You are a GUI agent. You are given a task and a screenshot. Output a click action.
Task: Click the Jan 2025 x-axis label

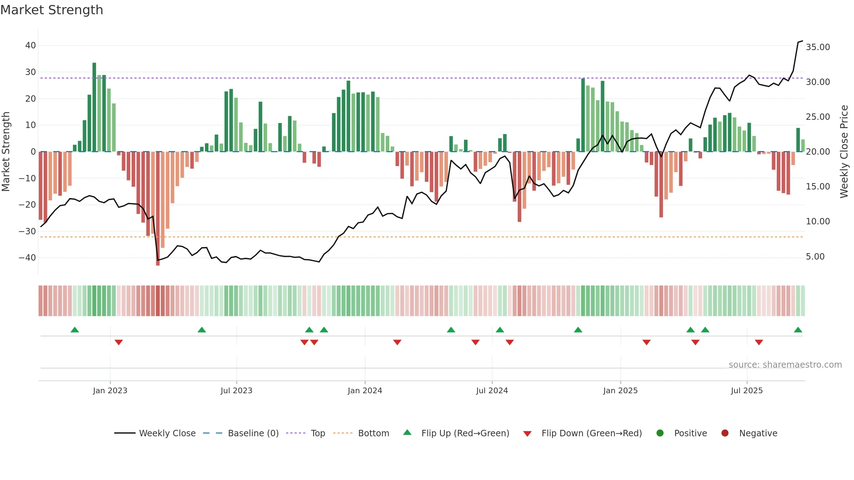tap(621, 390)
